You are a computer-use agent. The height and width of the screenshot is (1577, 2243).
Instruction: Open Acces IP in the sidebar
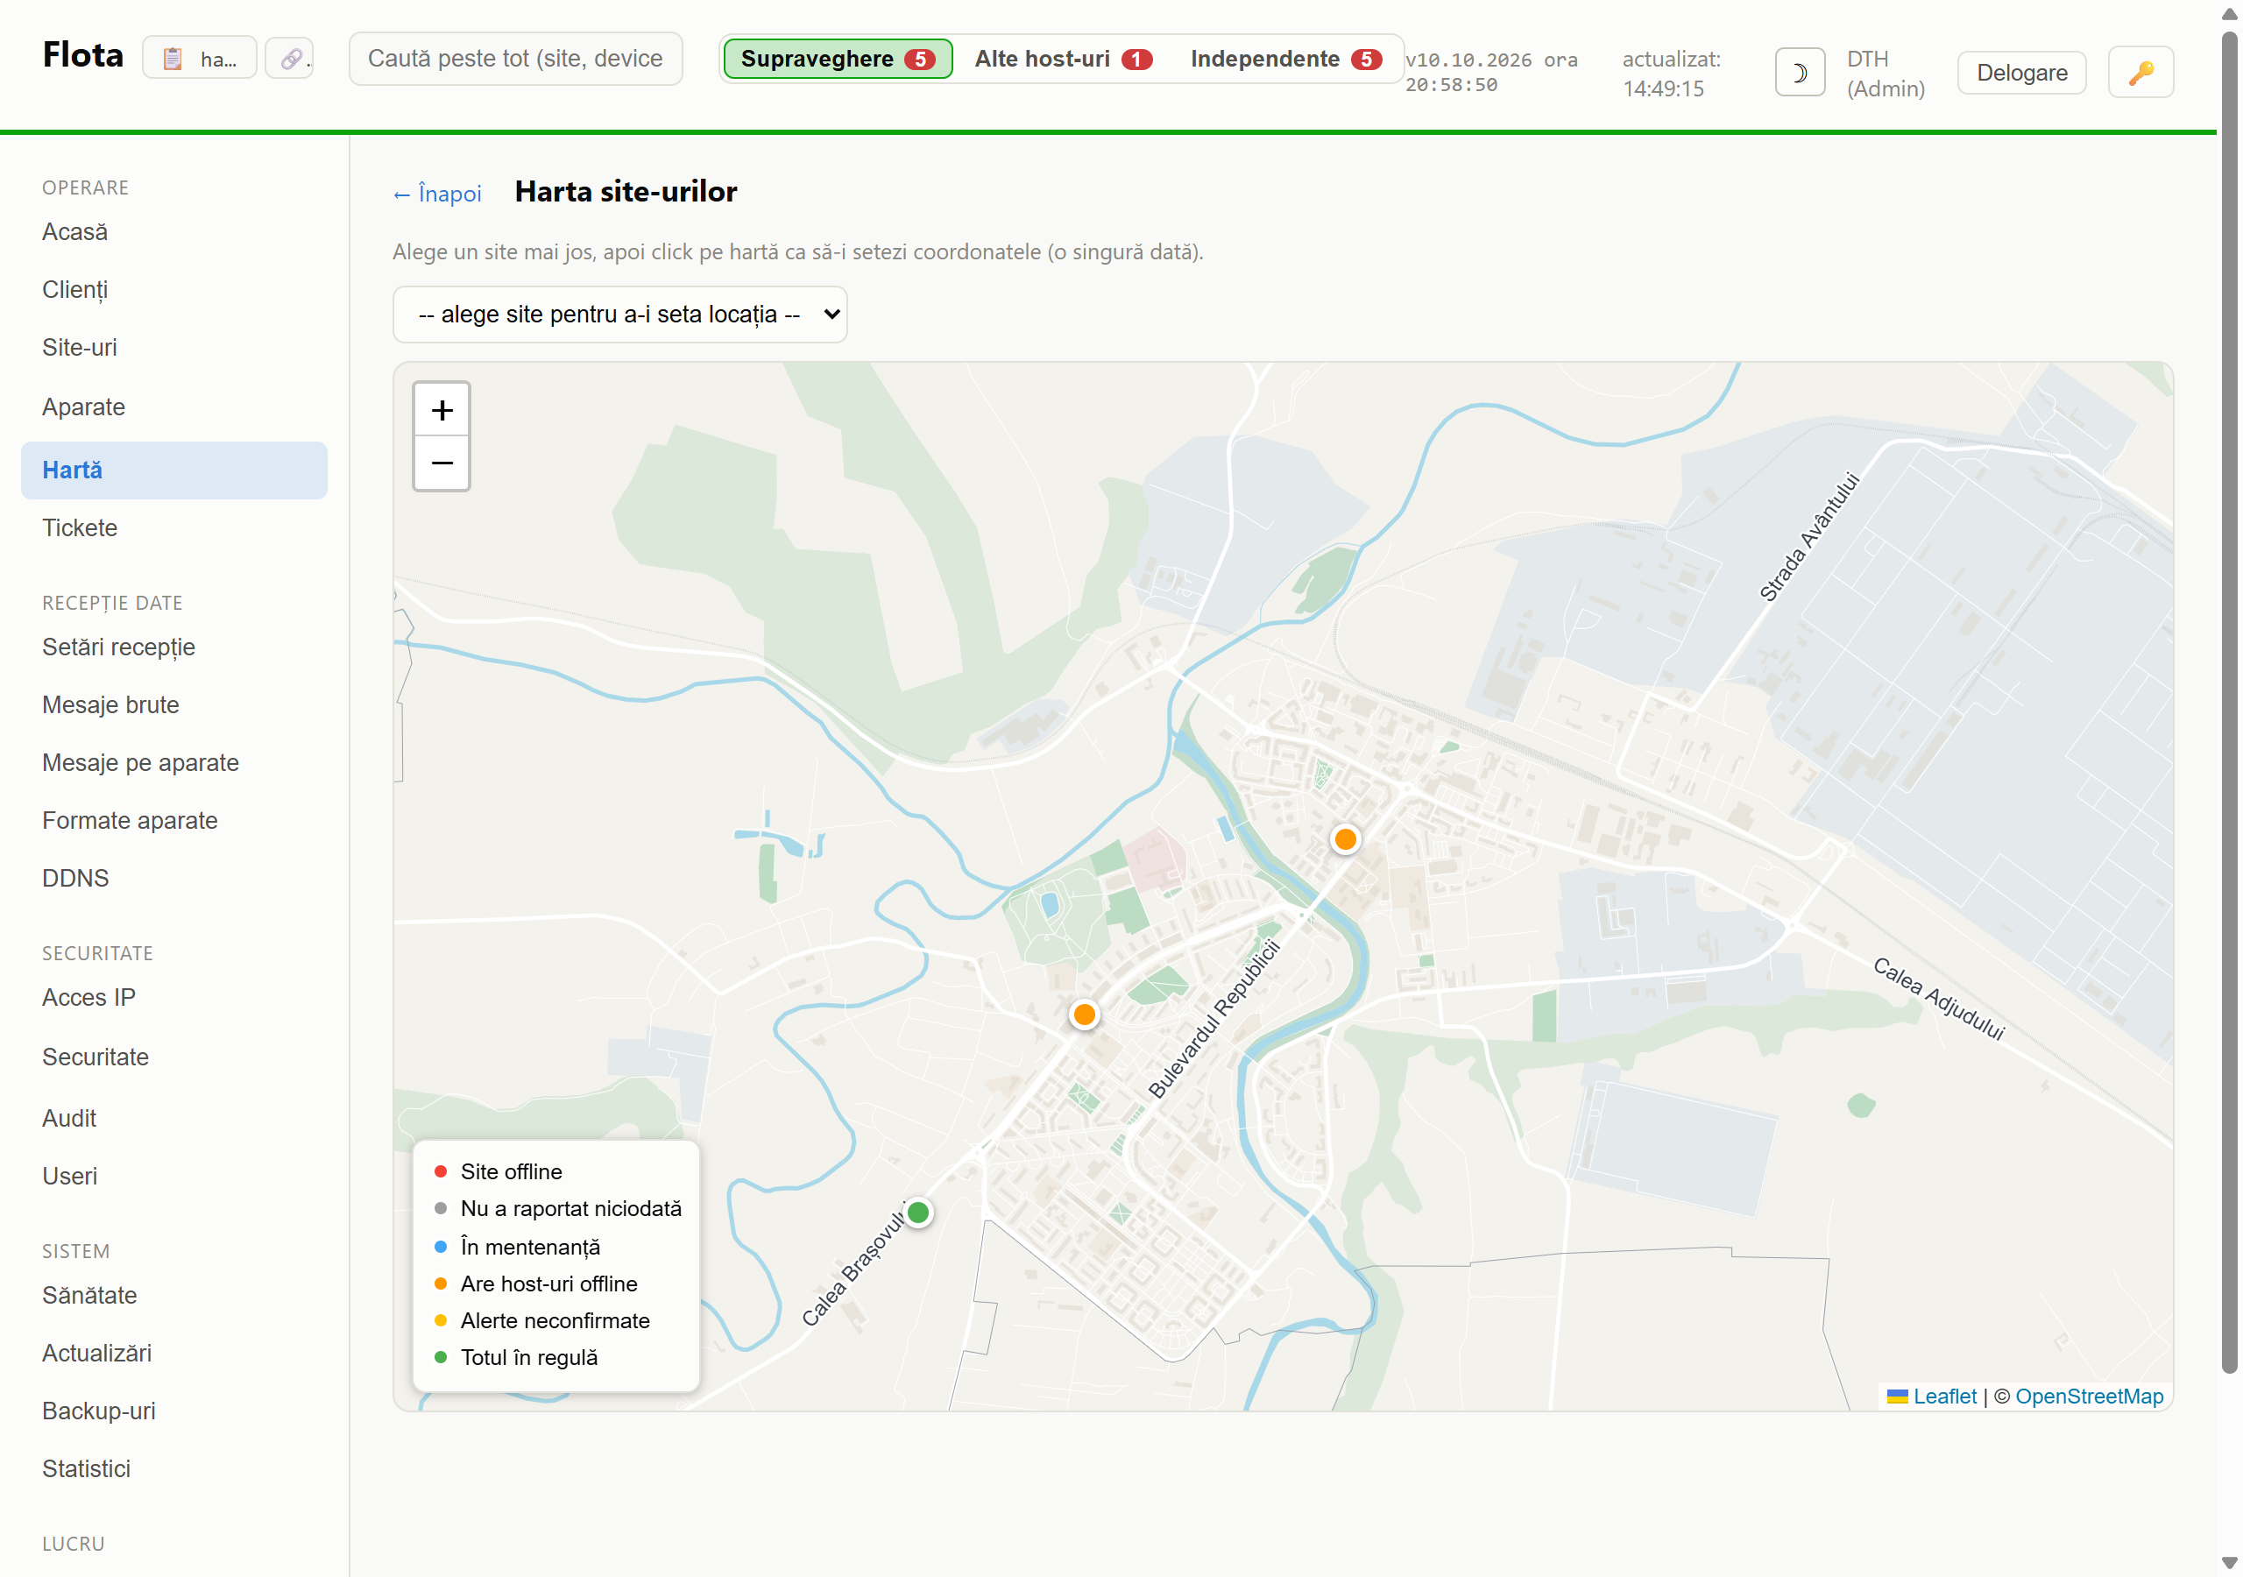[173, 998]
